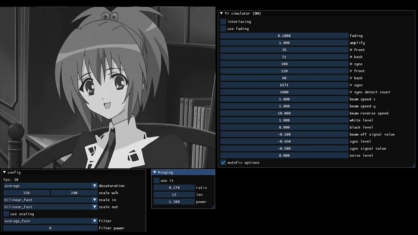The image size is (418, 235).
Task: Click the resize grip of TV simulator panel
Action: 413,165
